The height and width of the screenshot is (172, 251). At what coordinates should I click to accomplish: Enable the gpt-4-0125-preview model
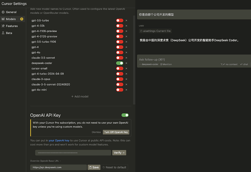tap(120, 36)
